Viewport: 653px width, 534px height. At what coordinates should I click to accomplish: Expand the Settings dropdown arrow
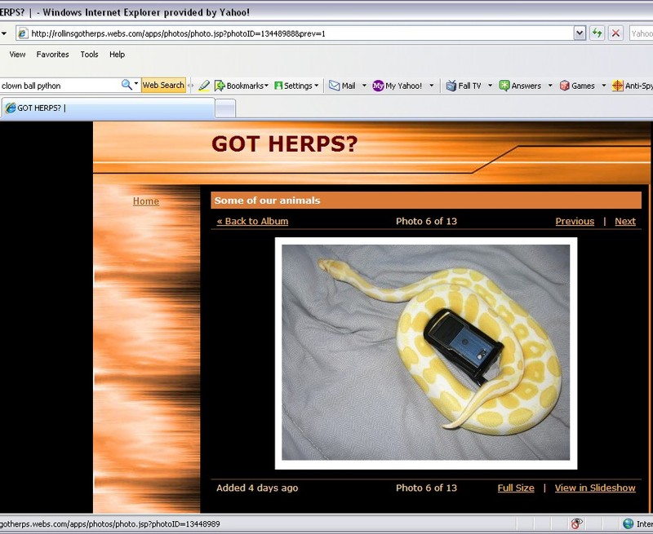coord(317,86)
